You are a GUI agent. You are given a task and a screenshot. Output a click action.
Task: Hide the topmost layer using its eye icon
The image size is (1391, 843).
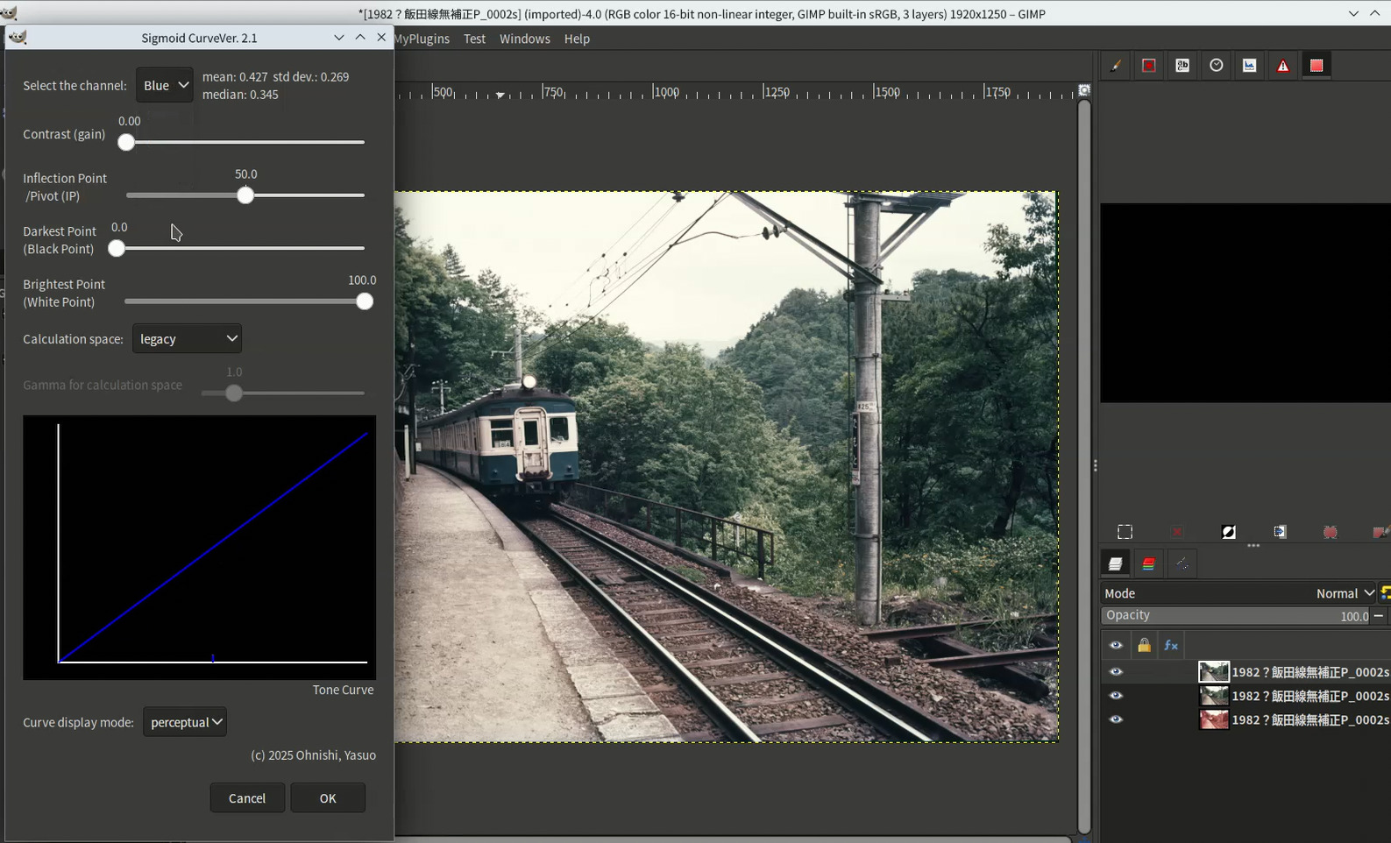pyautogui.click(x=1116, y=672)
